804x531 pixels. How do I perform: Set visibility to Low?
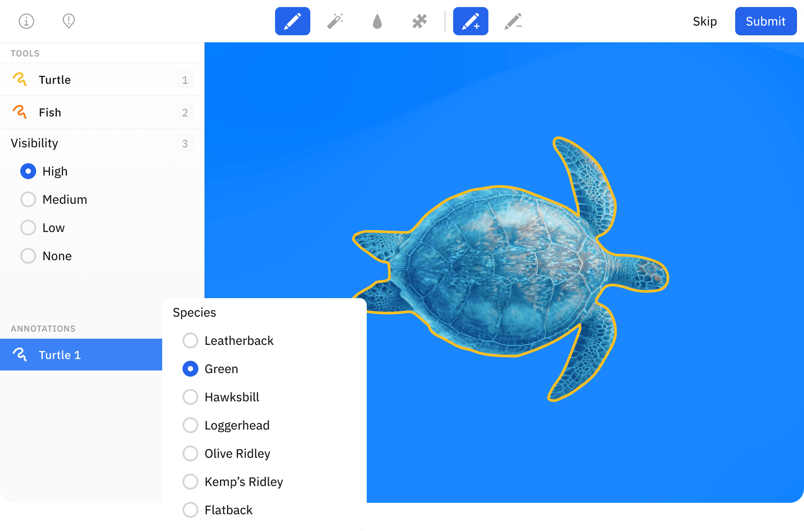pyautogui.click(x=28, y=228)
